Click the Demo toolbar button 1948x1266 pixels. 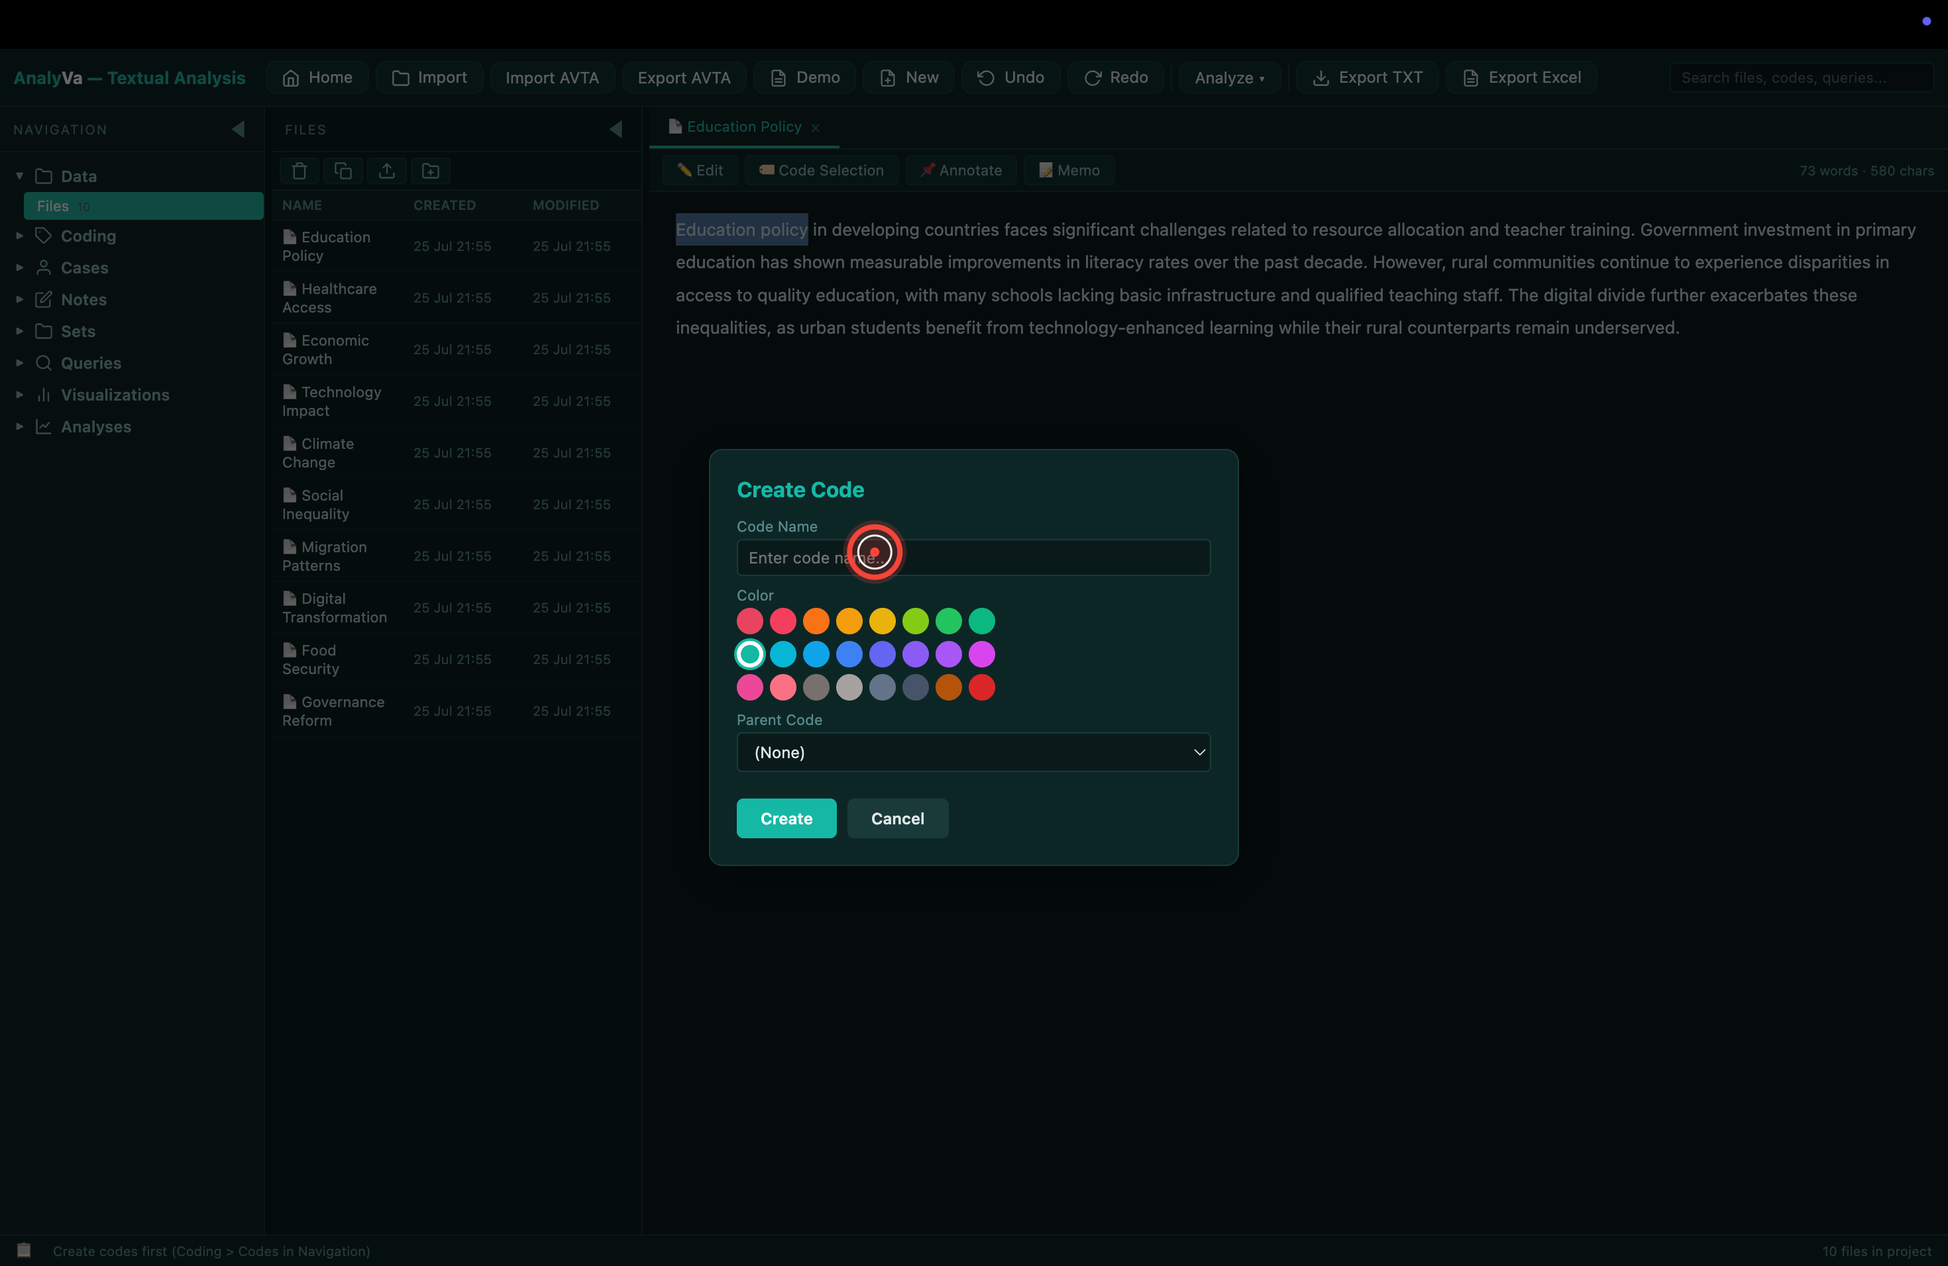pos(806,77)
